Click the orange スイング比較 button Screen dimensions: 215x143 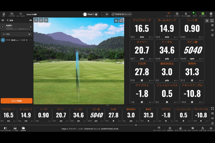point(16,101)
